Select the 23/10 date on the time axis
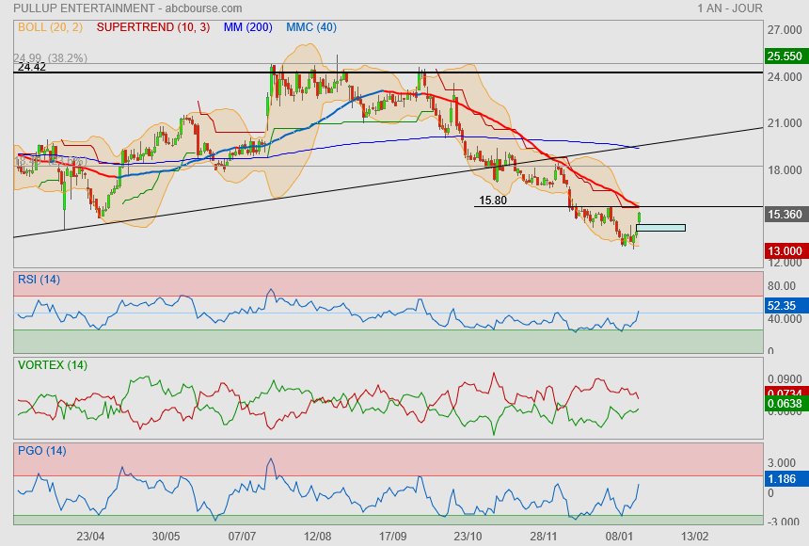The width and height of the screenshot is (809, 546). [468, 536]
